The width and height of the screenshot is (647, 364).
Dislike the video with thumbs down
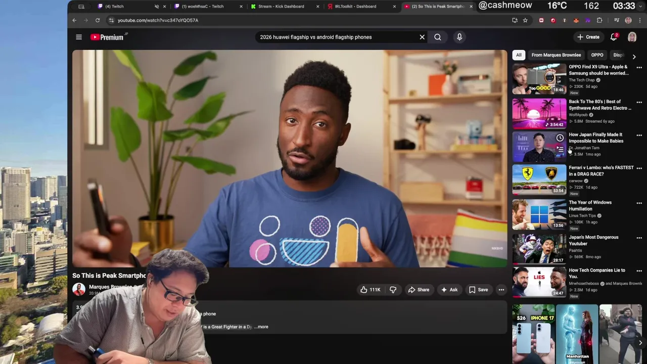pos(393,290)
